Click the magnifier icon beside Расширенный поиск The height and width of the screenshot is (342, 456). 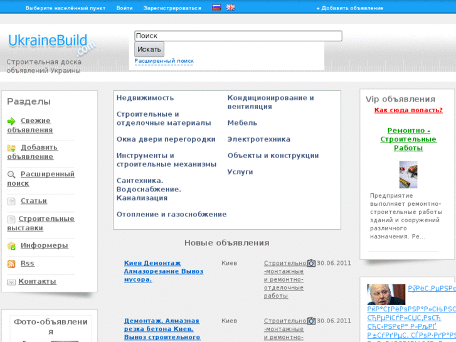pyautogui.click(x=11, y=174)
